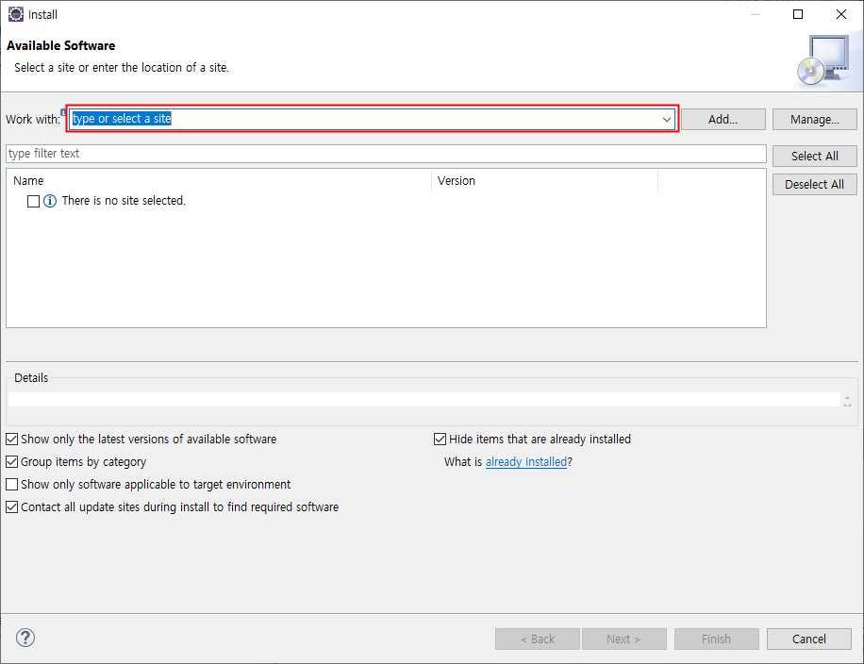Toggle Group items by category checkbox
The image size is (864, 664).
tap(11, 462)
